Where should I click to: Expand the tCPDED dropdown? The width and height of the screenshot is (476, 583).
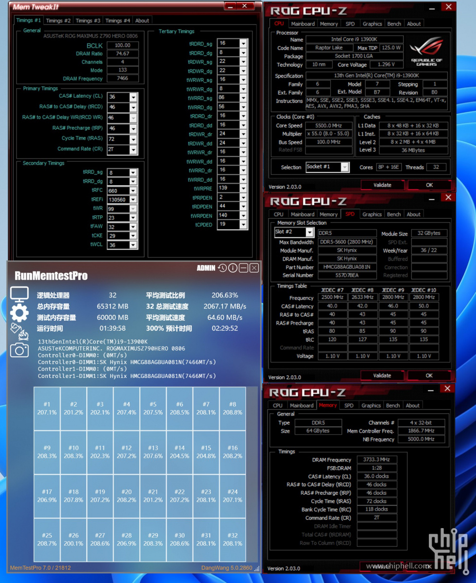click(x=243, y=224)
